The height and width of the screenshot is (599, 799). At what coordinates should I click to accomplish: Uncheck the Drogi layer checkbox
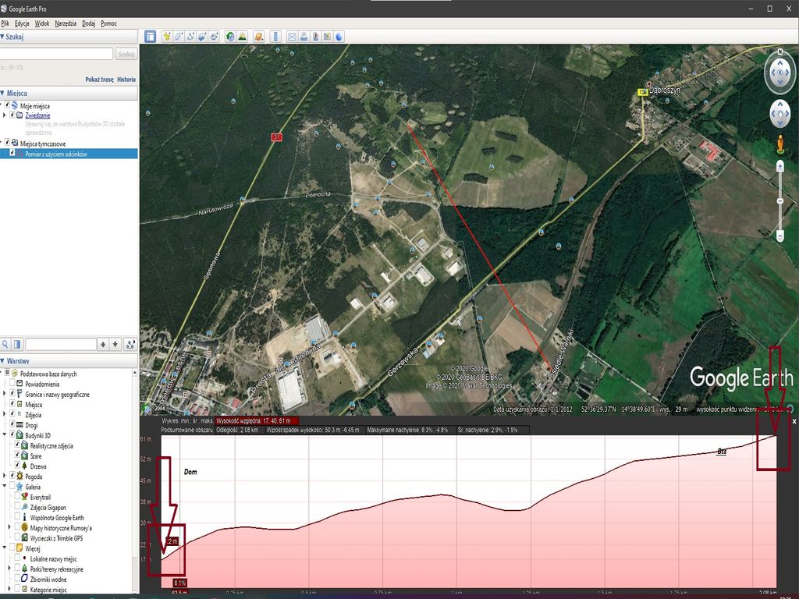[x=12, y=424]
